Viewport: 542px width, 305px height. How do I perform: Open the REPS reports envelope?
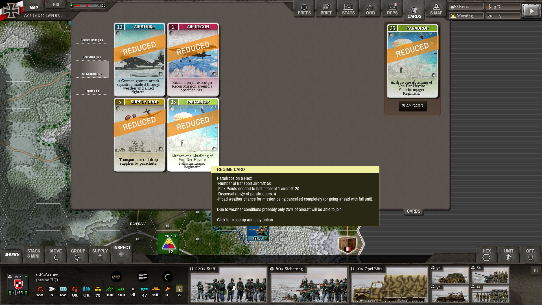tap(392, 9)
